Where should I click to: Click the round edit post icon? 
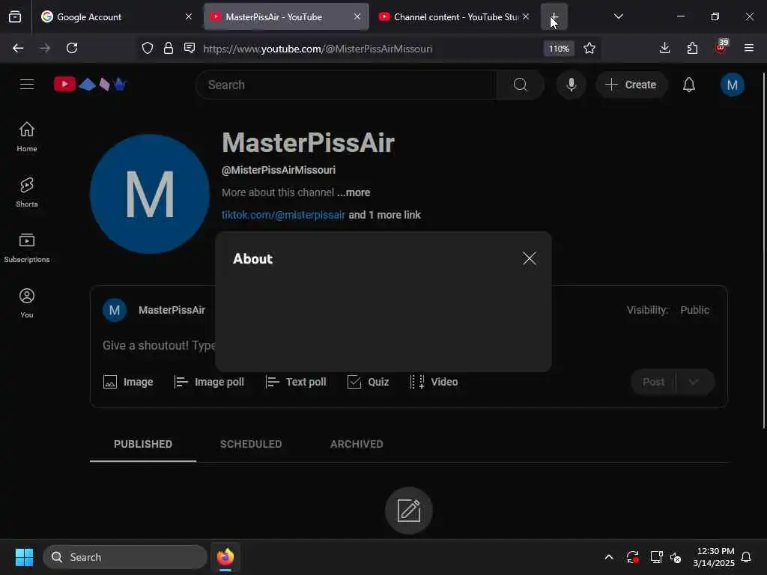point(408,511)
